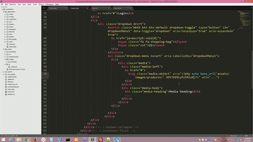Viewport: 253px width, 142px height.
Task: Expand the views folder
Action: click(x=5, y=42)
